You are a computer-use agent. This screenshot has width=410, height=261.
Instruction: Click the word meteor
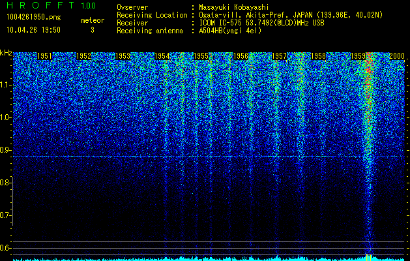[x=93, y=20]
